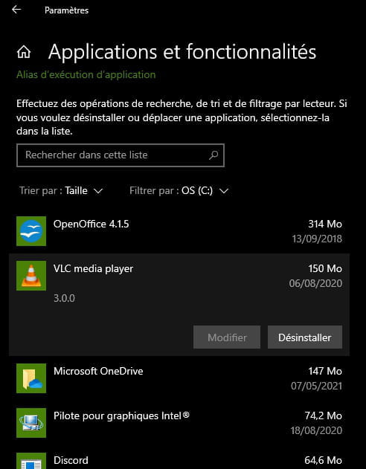Select Pilote pour graphiques Intel entry
Screen dimensions: 366x469
[179, 423]
